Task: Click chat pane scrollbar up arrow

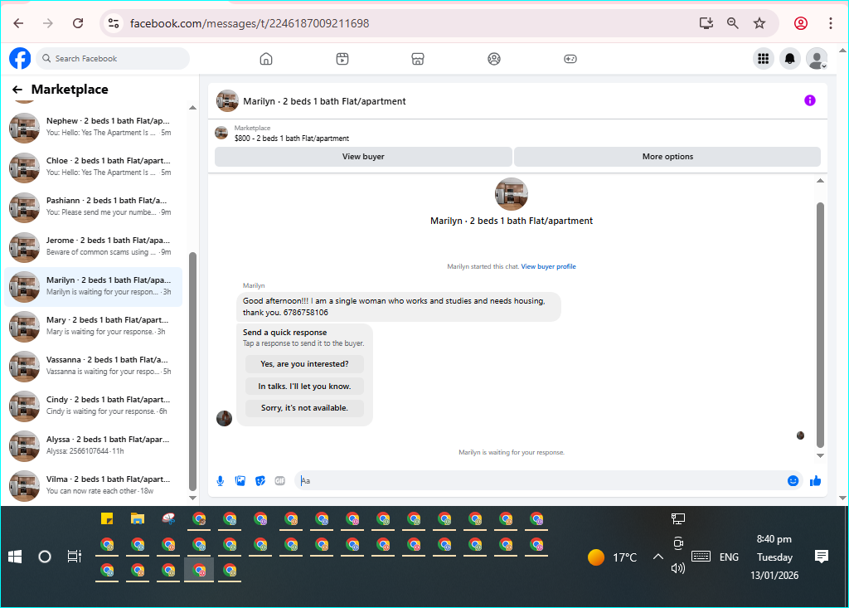Action: (820, 181)
